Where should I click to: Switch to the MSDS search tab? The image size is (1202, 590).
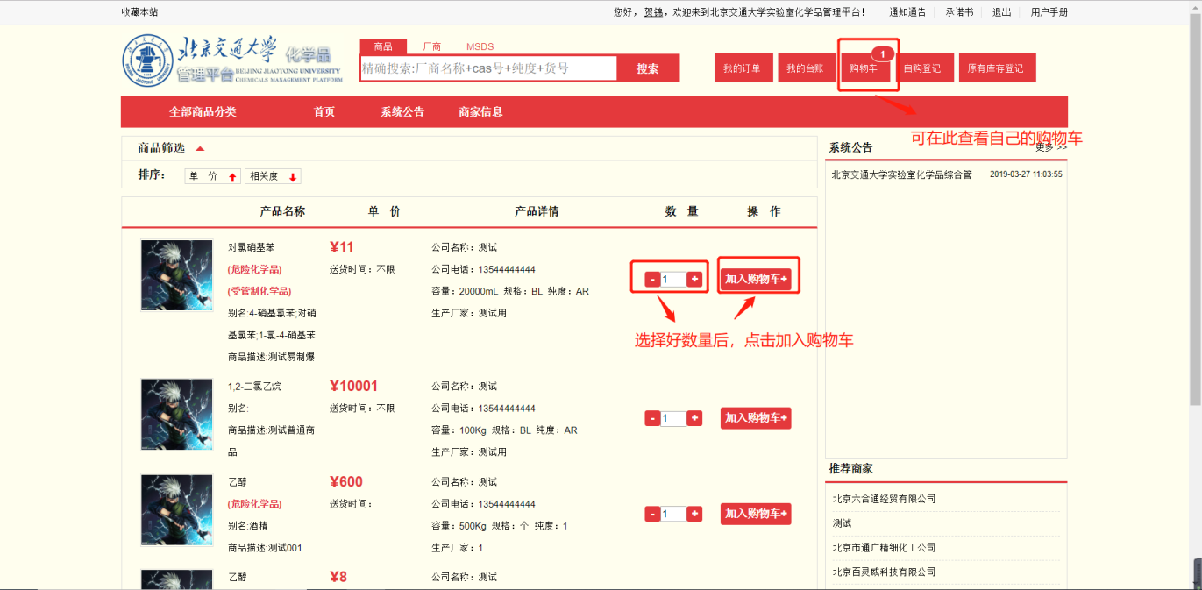click(x=480, y=46)
